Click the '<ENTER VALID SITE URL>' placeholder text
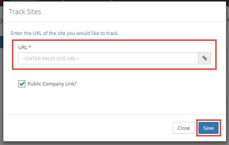This screenshot has width=229, height=145. (x=51, y=58)
